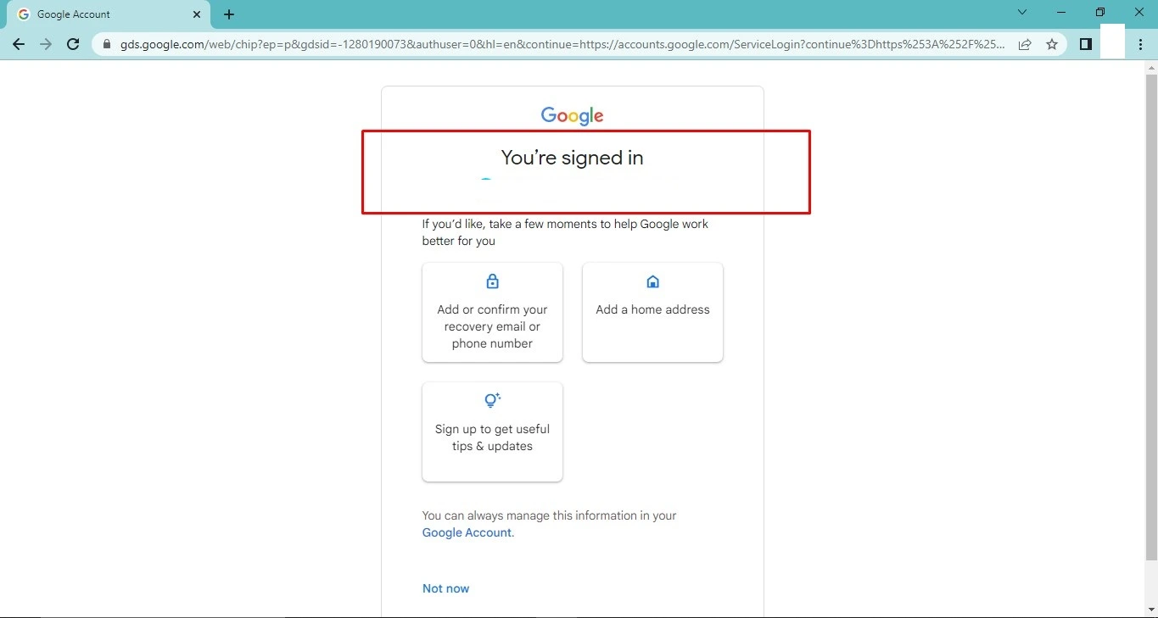Click the Google logo

click(573, 116)
